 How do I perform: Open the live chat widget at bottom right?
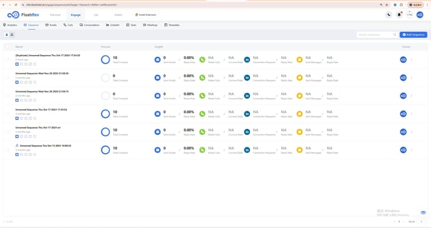click(x=423, y=212)
